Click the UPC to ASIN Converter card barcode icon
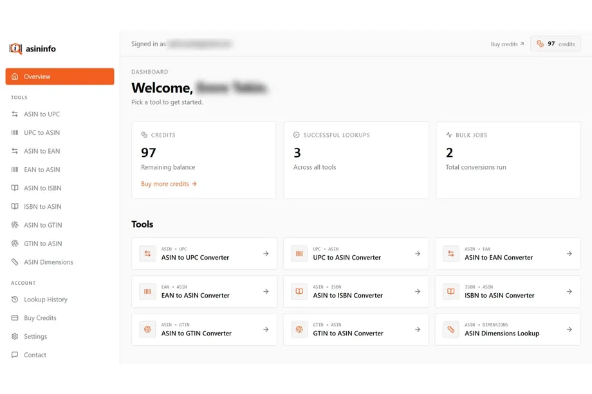Screen dimensions: 592x394 (x=299, y=254)
